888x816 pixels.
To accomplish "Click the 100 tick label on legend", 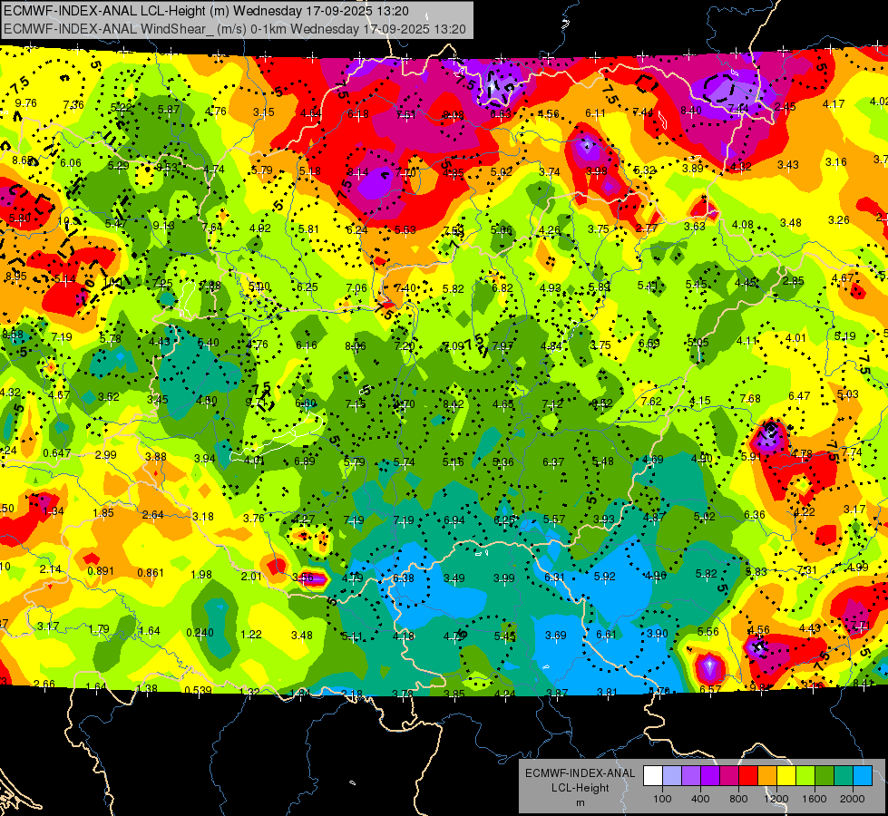I will point(662,799).
